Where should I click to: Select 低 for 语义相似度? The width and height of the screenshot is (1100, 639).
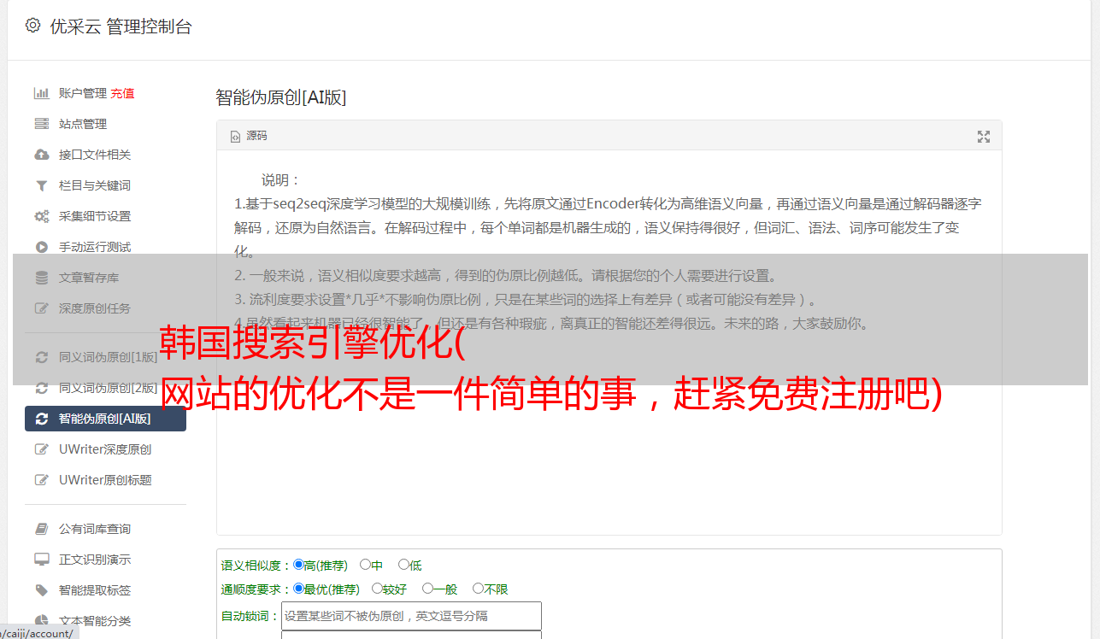point(403,565)
